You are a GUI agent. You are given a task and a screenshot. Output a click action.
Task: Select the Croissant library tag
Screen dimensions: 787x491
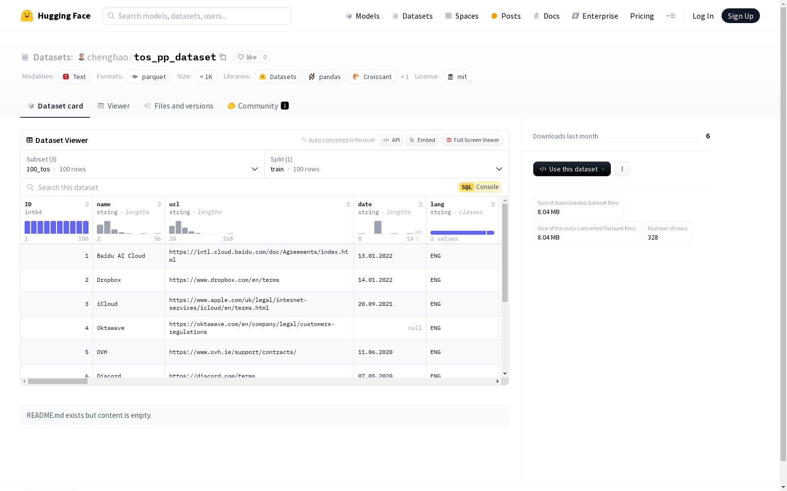point(372,77)
